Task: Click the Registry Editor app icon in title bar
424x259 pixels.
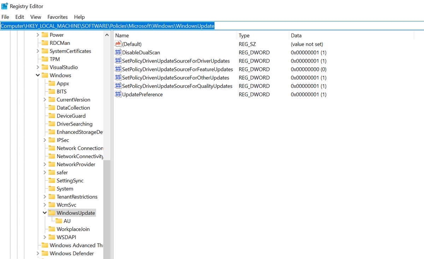Action: pyautogui.click(x=5, y=6)
